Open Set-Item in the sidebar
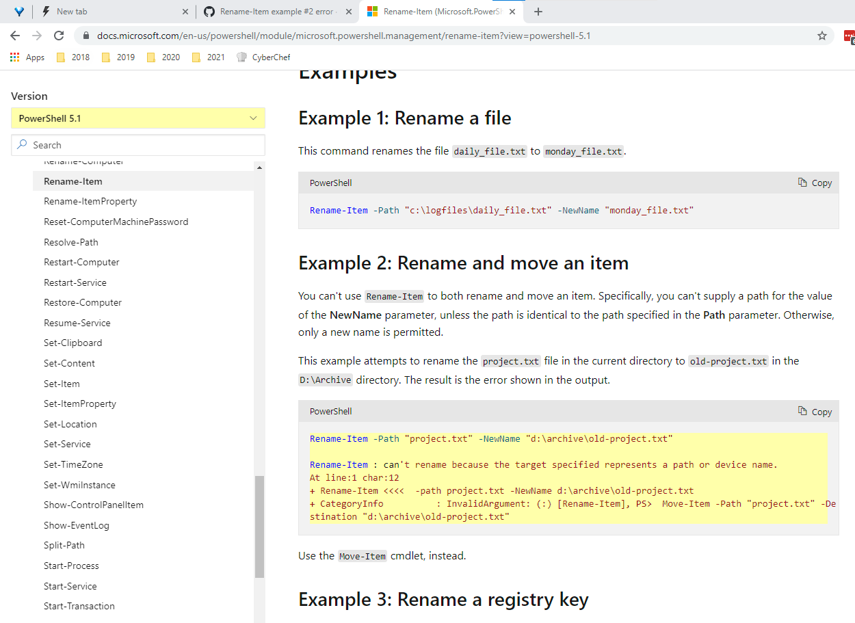 62,384
